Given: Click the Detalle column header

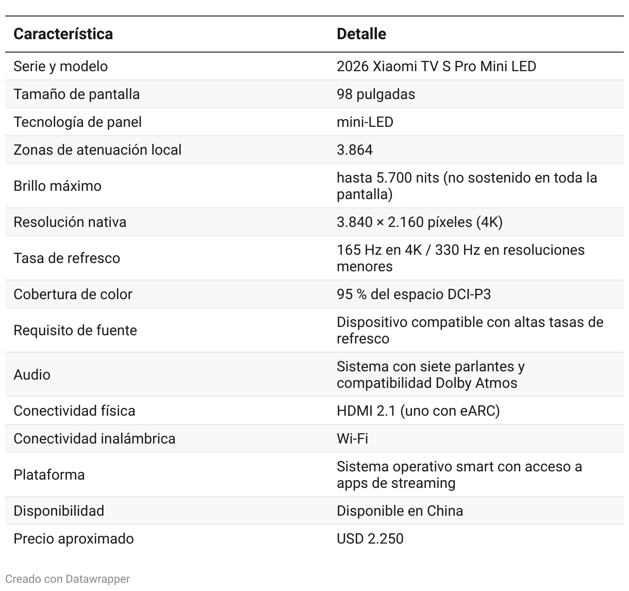Looking at the screenshot, I should pos(361,34).
